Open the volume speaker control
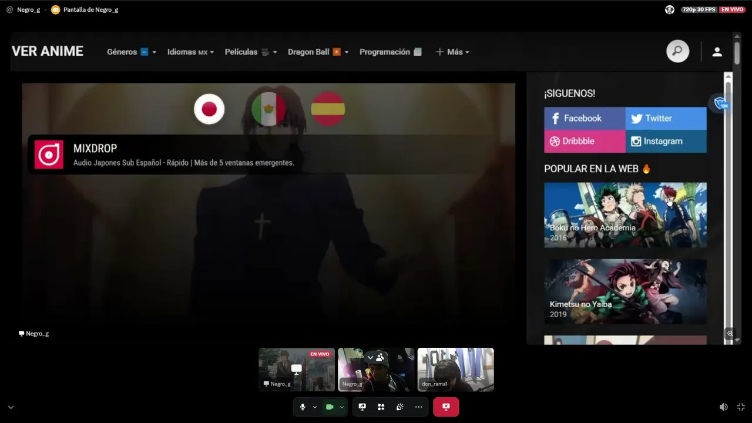 tap(724, 407)
